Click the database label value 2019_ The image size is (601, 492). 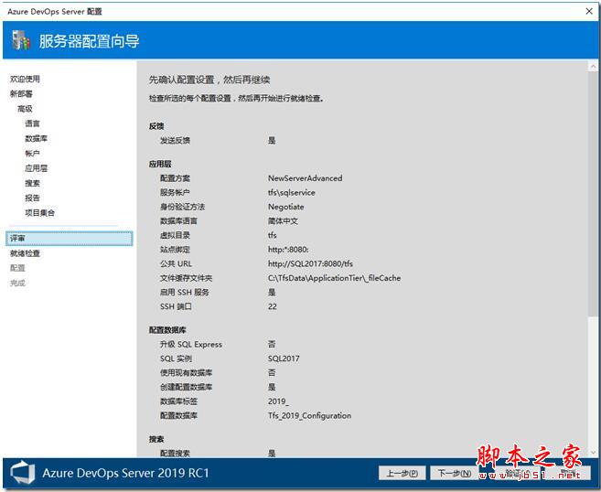[x=278, y=401]
